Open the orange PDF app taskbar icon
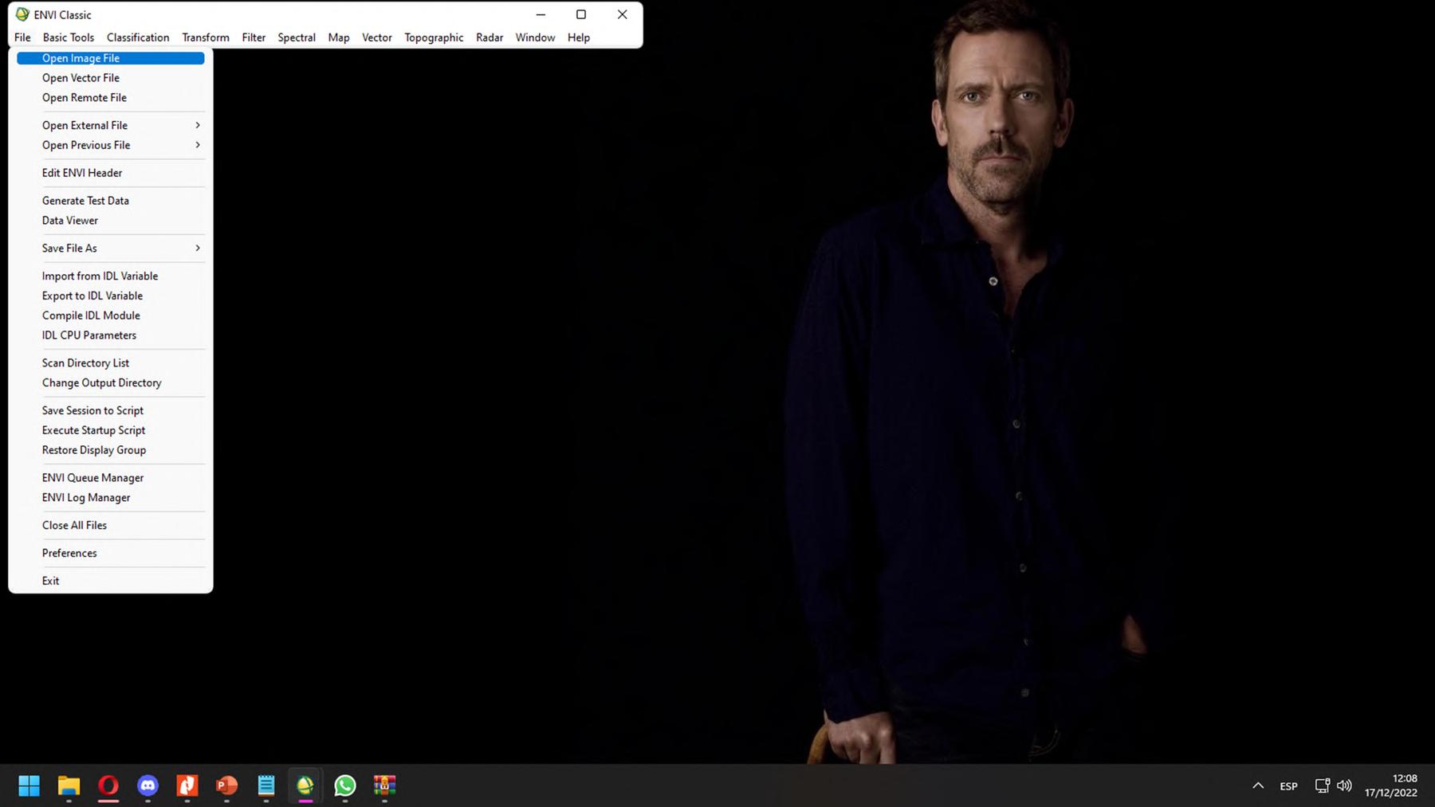This screenshot has width=1435, height=807. click(187, 785)
